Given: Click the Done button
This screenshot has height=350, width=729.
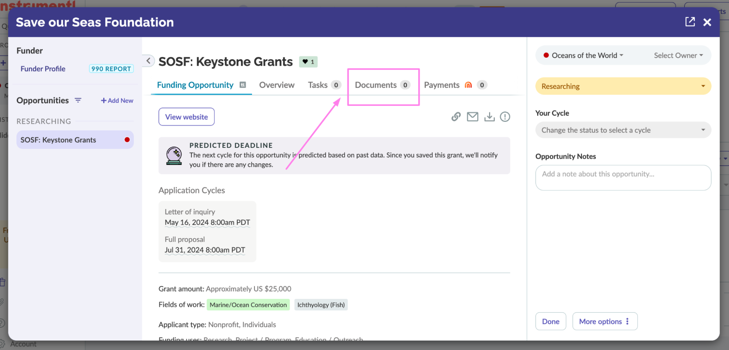Looking at the screenshot, I should pyautogui.click(x=551, y=321).
